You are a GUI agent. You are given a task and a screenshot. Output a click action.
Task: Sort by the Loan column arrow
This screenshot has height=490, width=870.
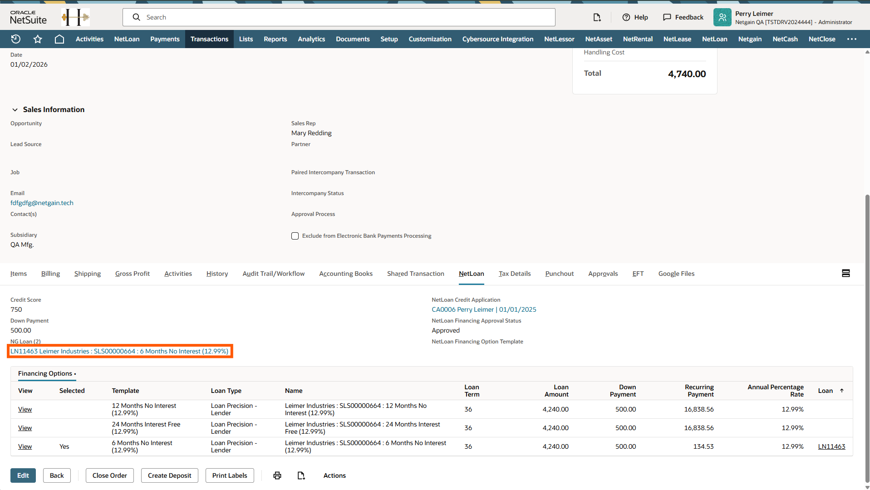tap(842, 391)
